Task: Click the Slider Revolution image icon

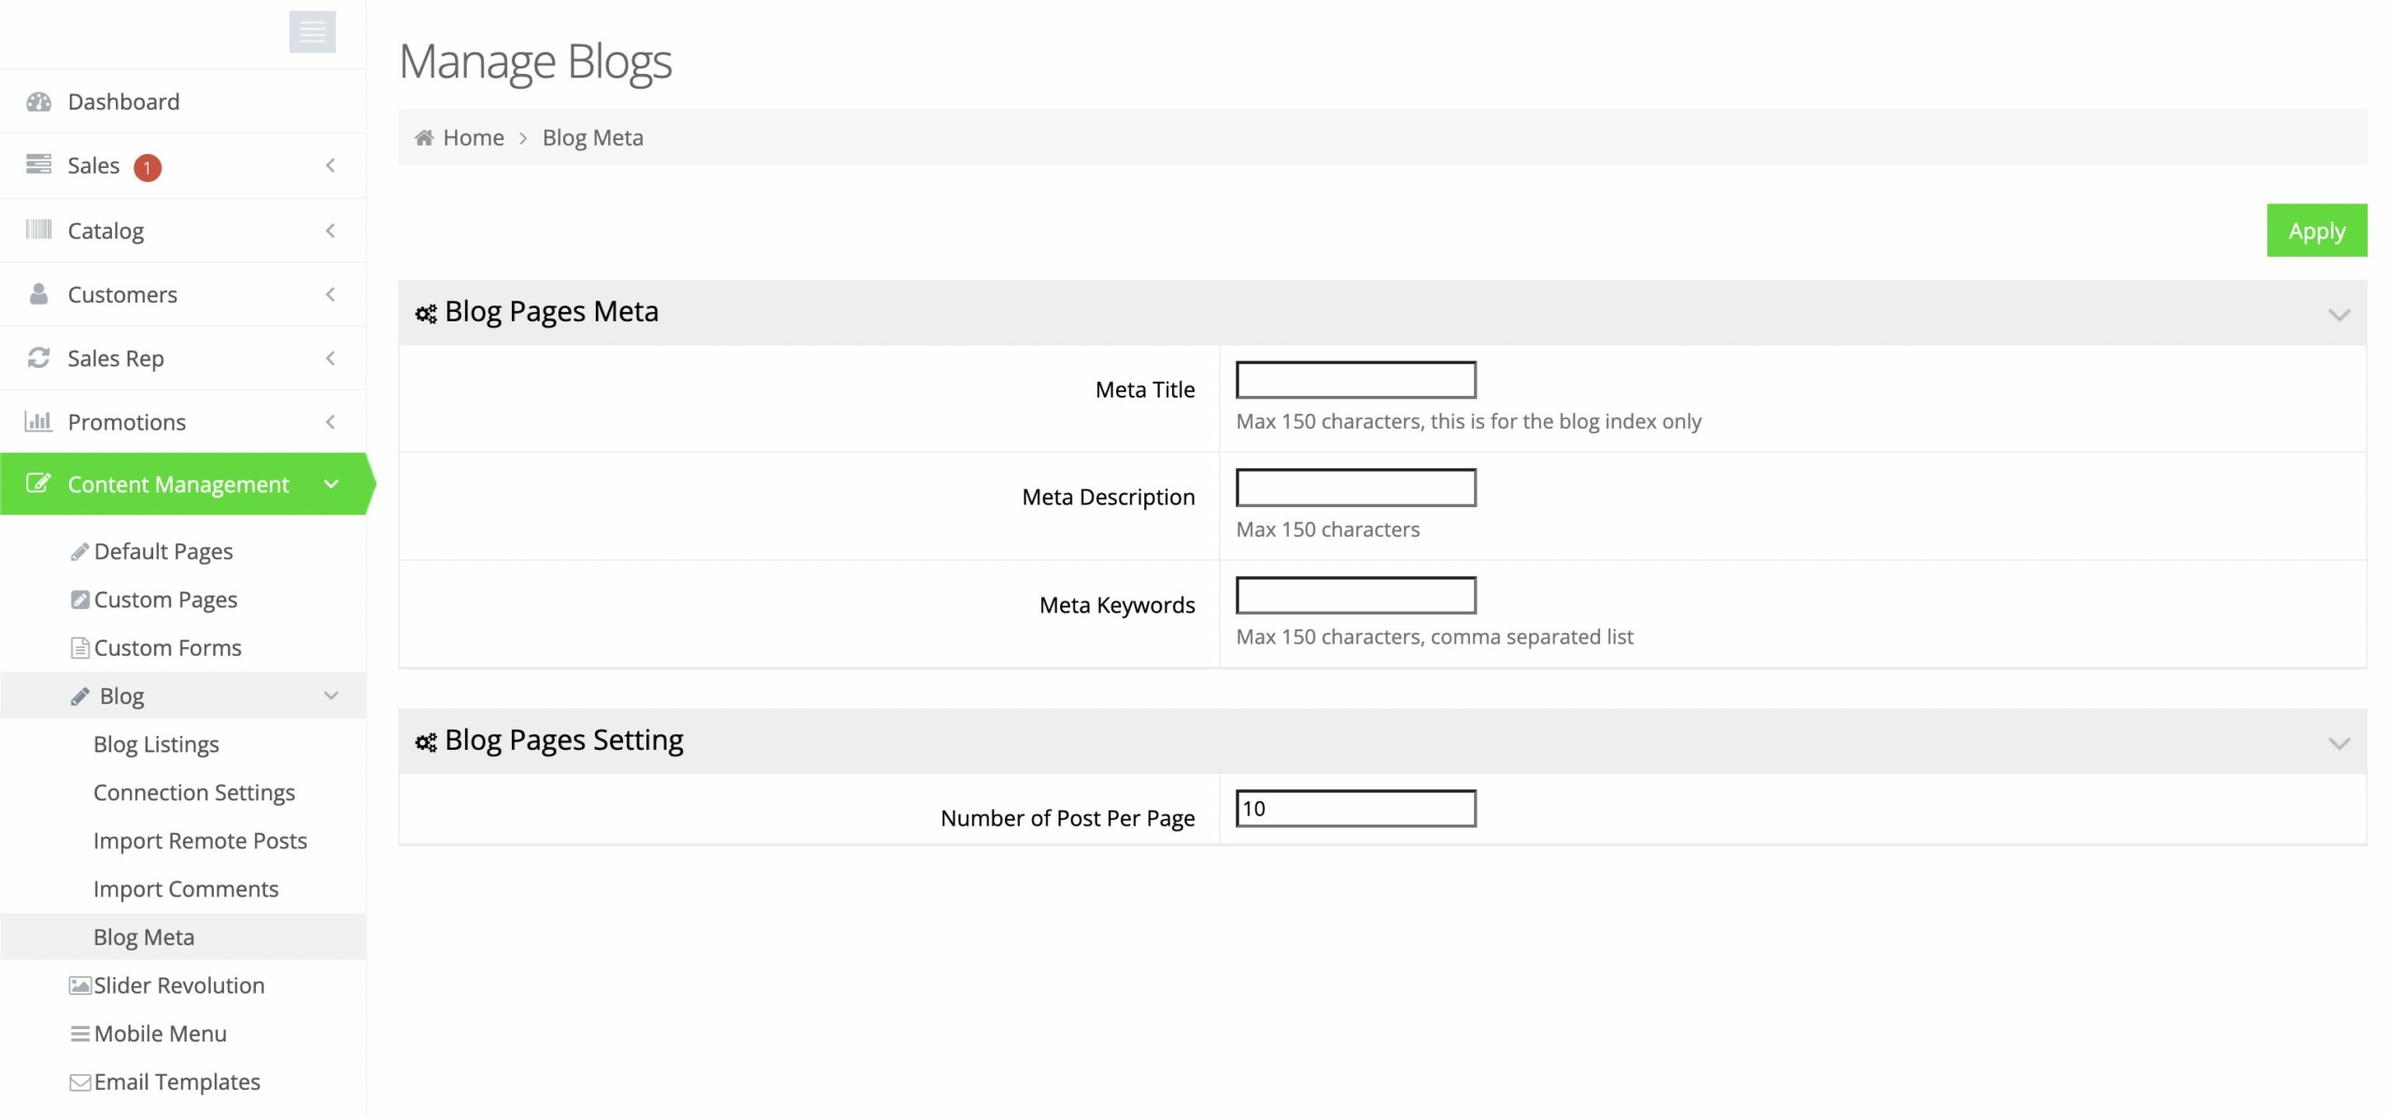Action: coord(80,985)
